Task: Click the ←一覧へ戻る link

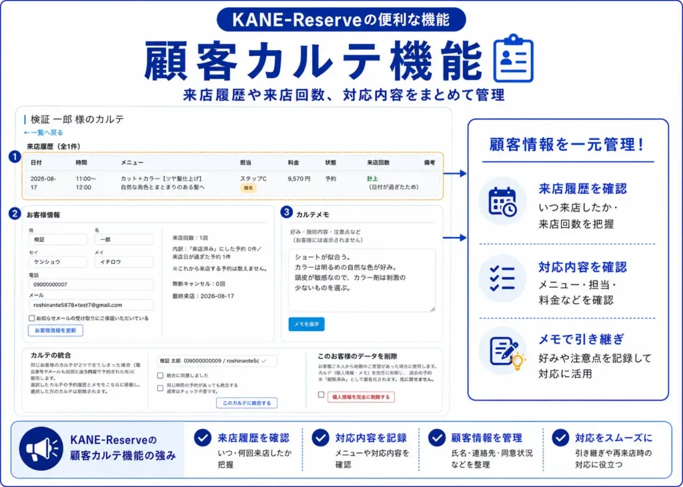Action: pyautogui.click(x=43, y=133)
